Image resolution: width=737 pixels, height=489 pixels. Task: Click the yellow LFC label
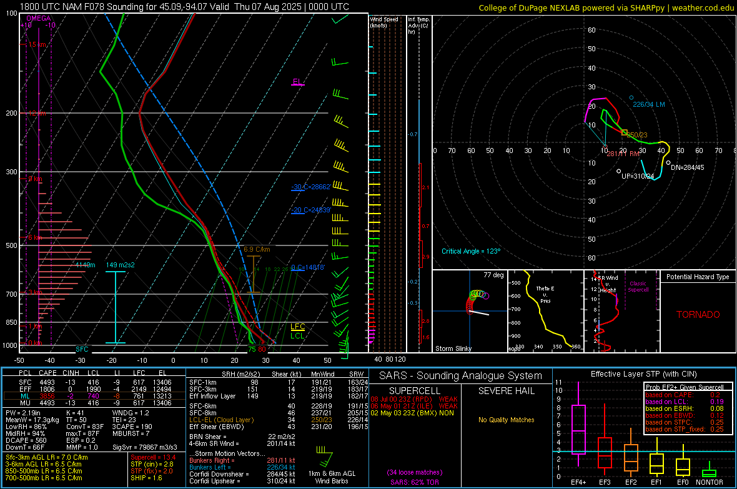[x=297, y=327]
